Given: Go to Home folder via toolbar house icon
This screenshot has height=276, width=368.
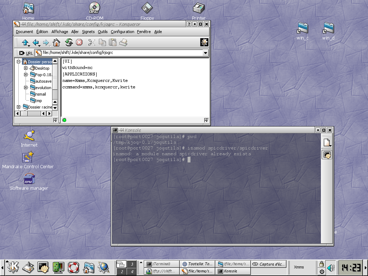Looking at the screenshot, I should pyautogui.click(x=56, y=43).
